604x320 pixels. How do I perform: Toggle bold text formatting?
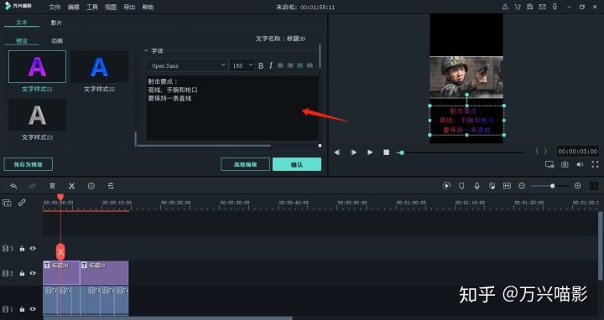click(261, 66)
